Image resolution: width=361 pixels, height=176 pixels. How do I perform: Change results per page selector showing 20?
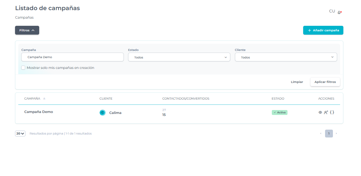point(20,134)
